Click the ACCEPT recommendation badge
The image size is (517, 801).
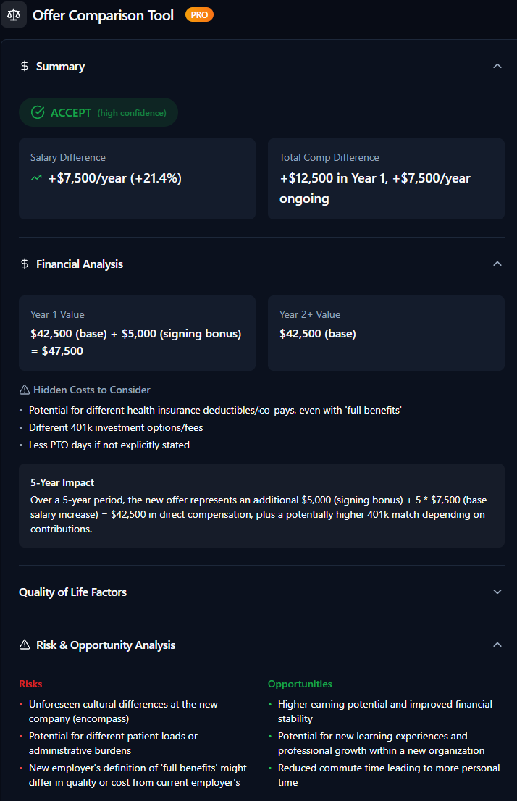98,112
